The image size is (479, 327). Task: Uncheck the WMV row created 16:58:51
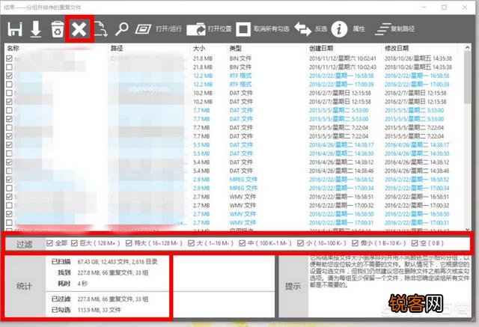[x=9, y=197]
